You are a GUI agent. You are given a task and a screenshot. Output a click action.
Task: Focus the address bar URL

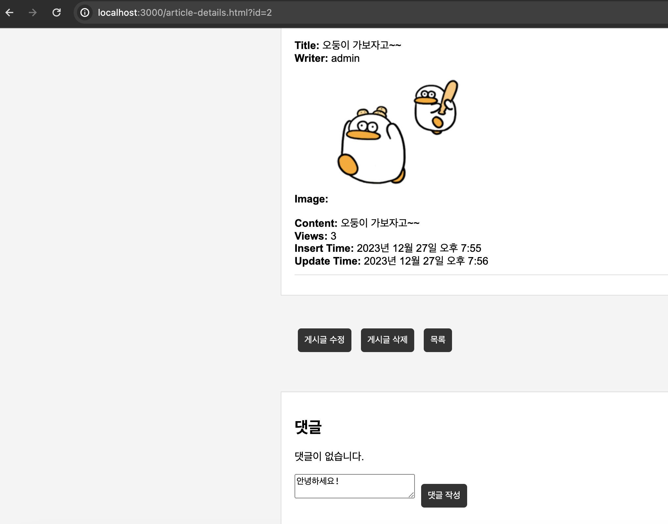tap(185, 12)
